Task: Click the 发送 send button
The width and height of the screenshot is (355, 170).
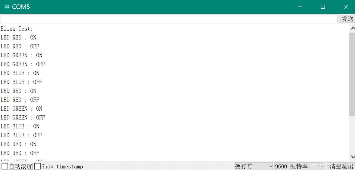Action: pyautogui.click(x=347, y=19)
